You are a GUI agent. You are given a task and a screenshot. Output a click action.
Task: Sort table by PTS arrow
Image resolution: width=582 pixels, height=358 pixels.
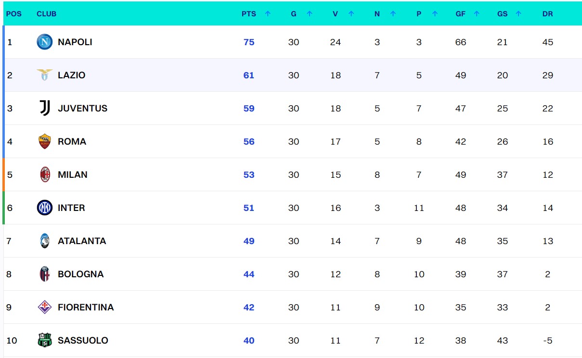click(268, 14)
